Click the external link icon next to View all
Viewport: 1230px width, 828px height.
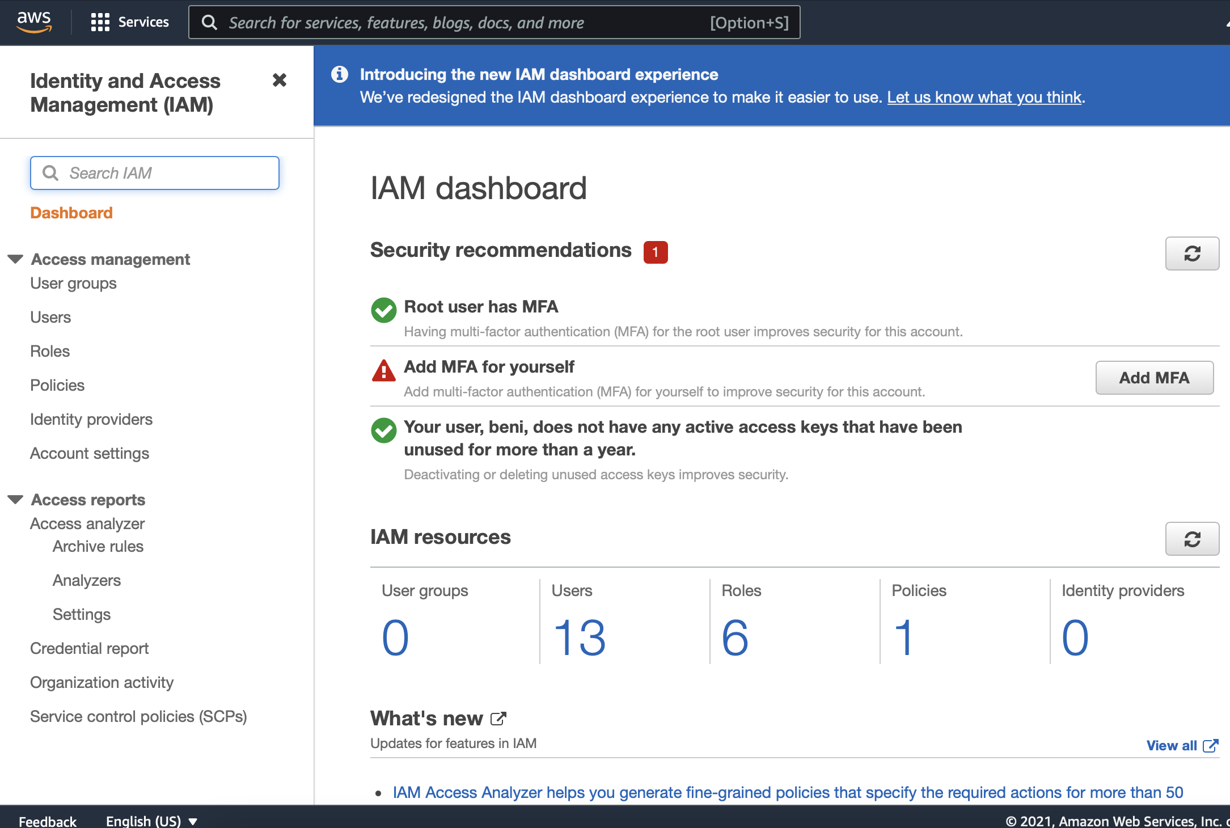coord(1210,746)
